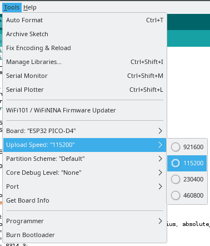The height and width of the screenshot is (246, 210).
Task: Launch the Serial Plotter
Action: pyautogui.click(x=84, y=90)
